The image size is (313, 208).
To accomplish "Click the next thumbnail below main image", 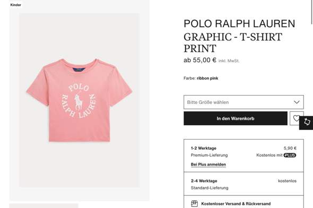I will 44,206.
